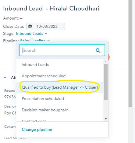Viewport: 135px width, 143px height.
Task: Select Inbound Leads stage option
Action: pyautogui.click(x=60, y=65)
